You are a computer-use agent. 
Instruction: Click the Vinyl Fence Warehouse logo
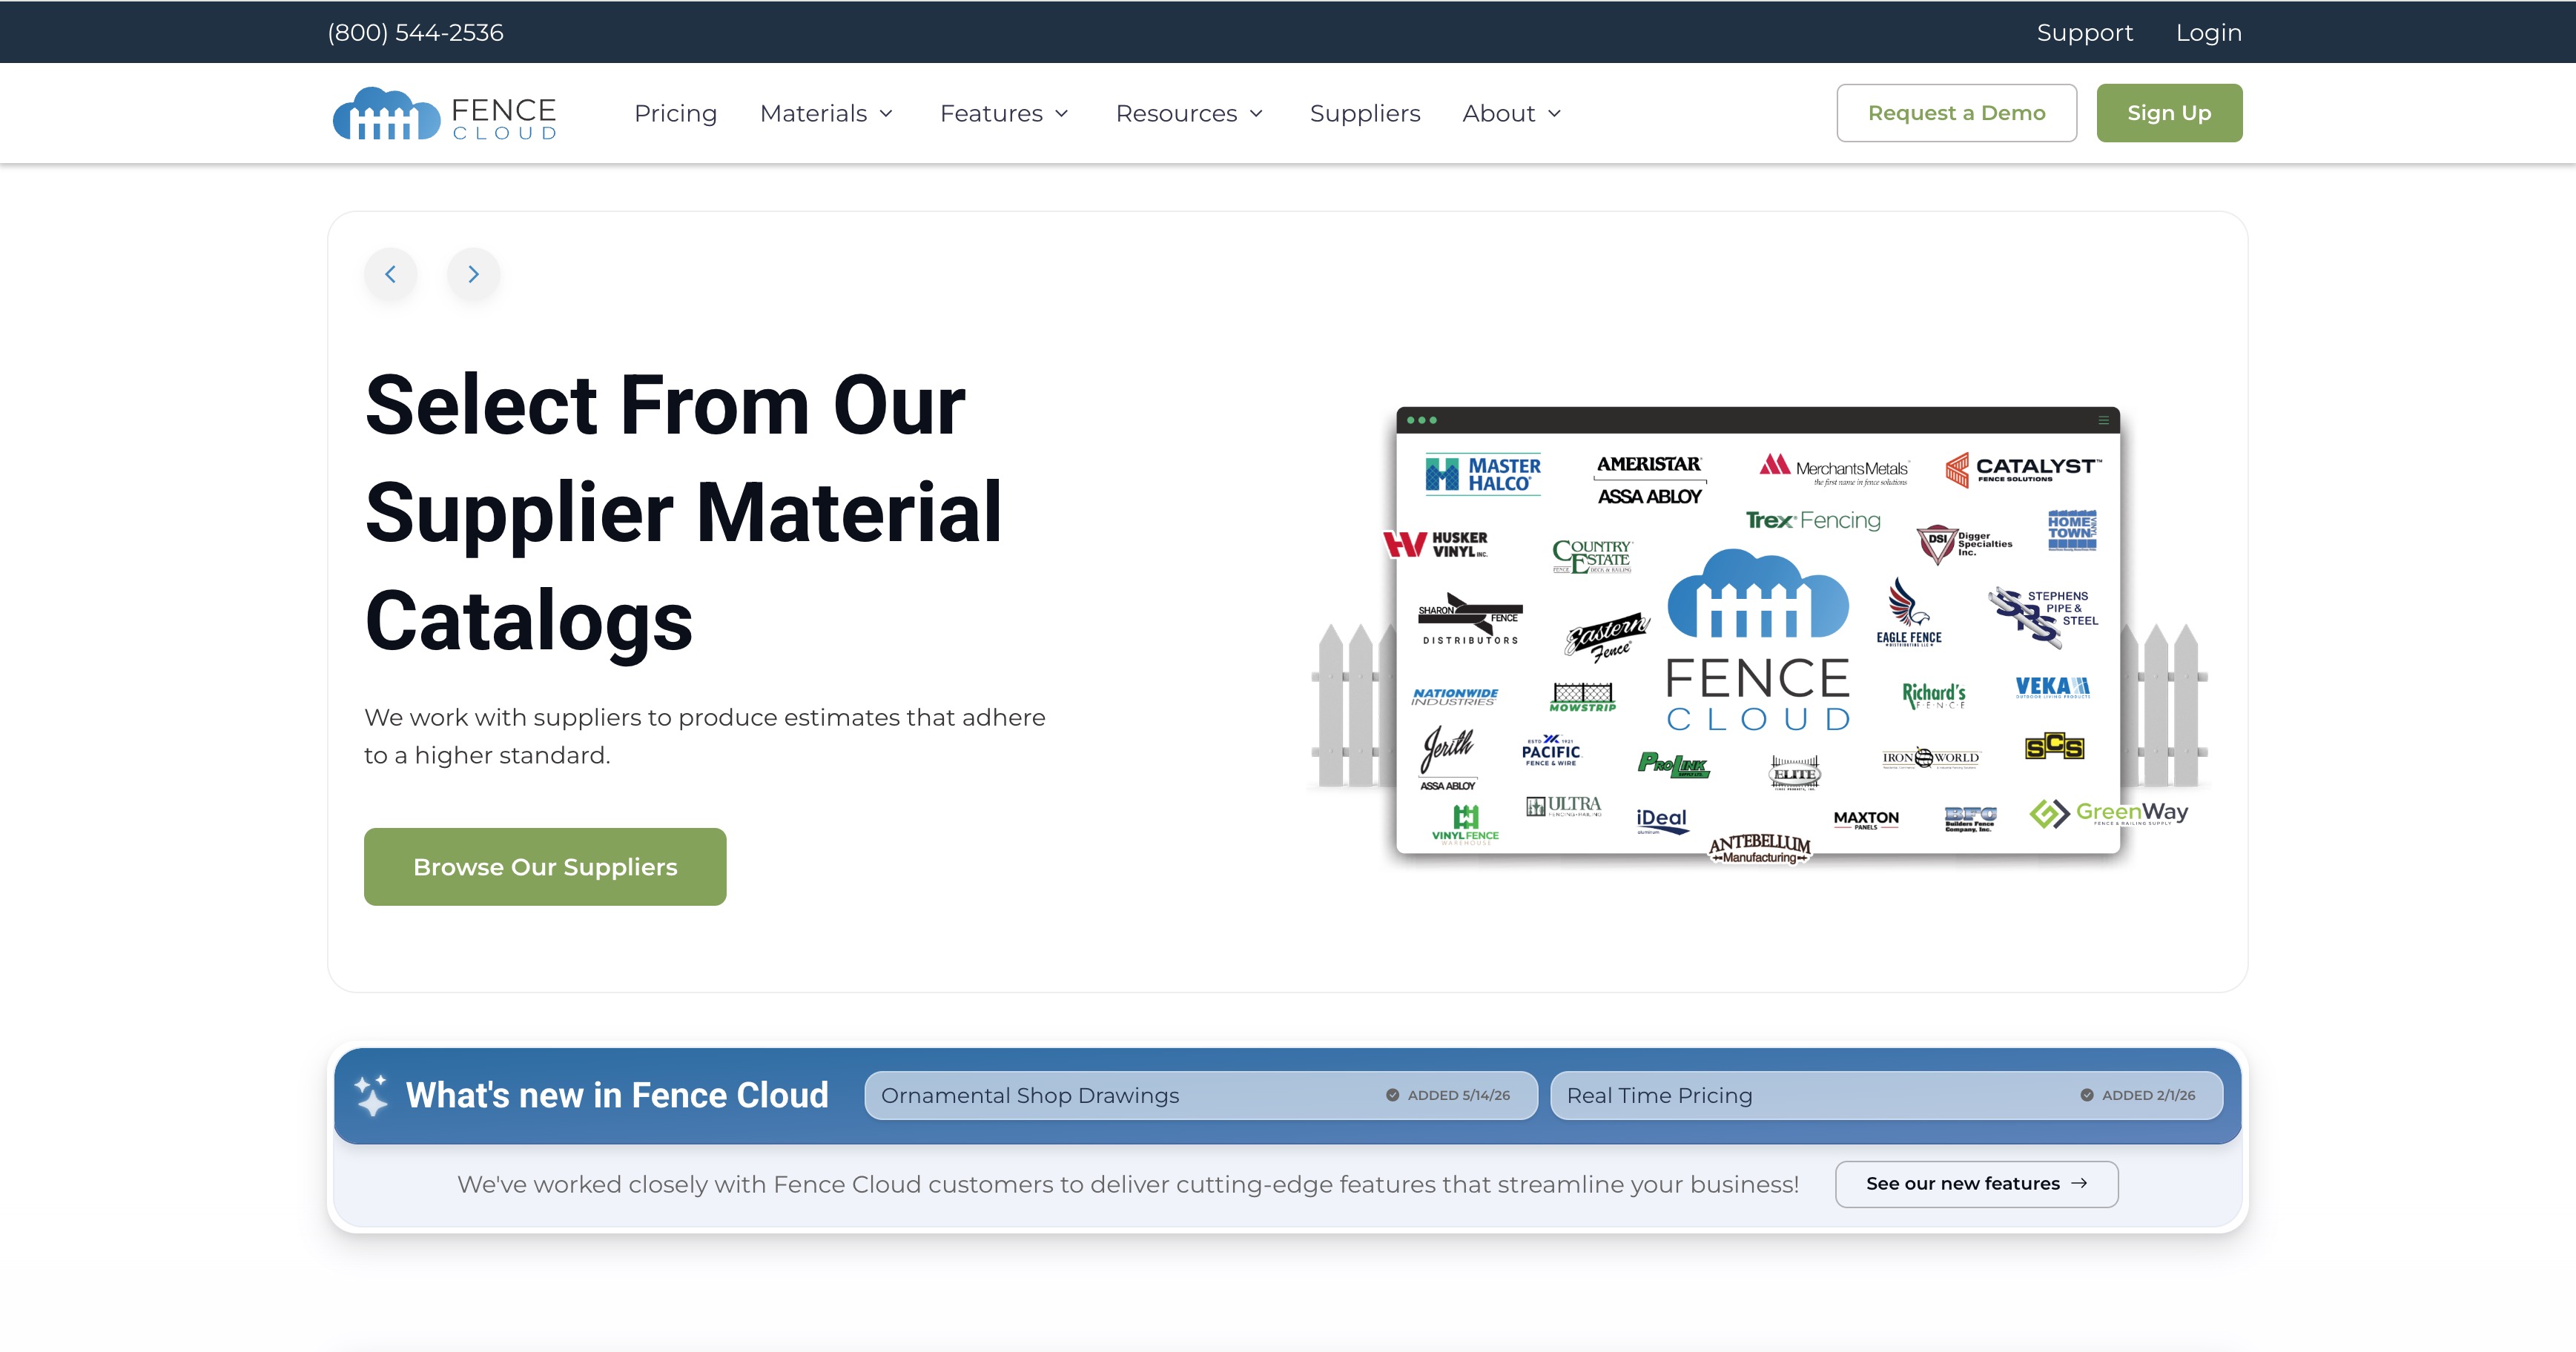1465,826
